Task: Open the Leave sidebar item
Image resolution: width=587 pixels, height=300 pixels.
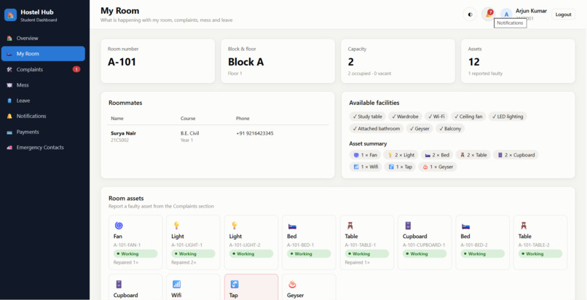Action: pyautogui.click(x=43, y=100)
